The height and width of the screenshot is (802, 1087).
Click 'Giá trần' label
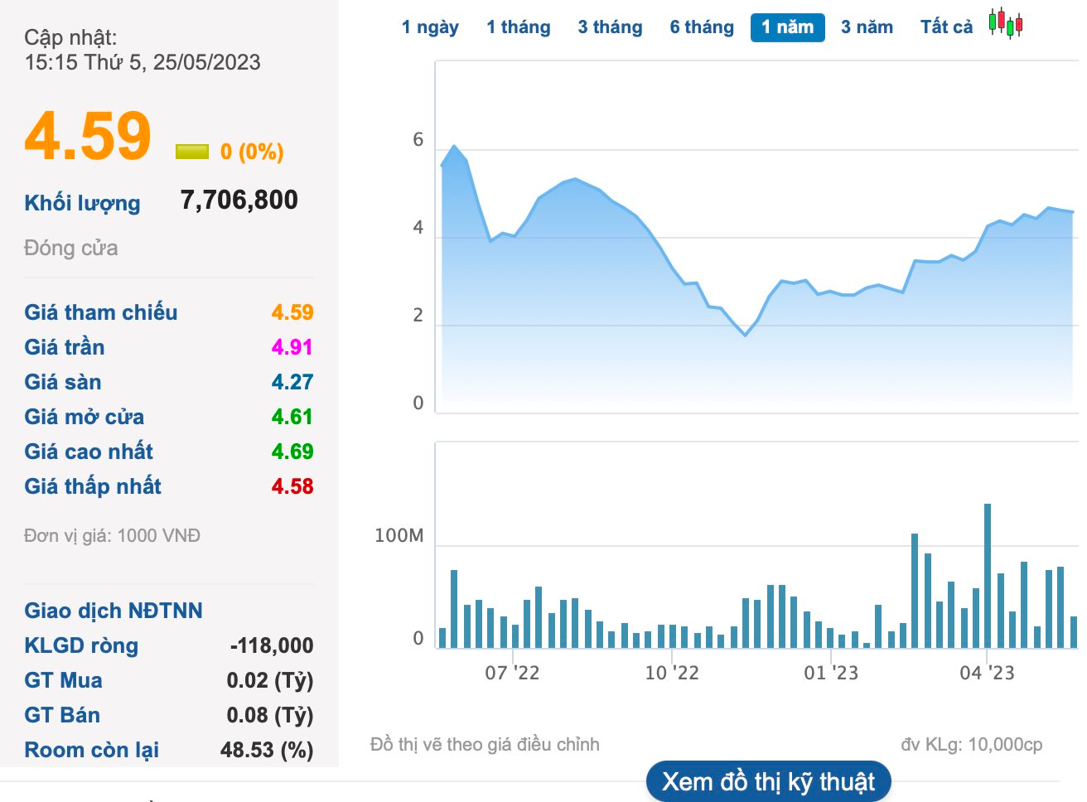coord(65,347)
